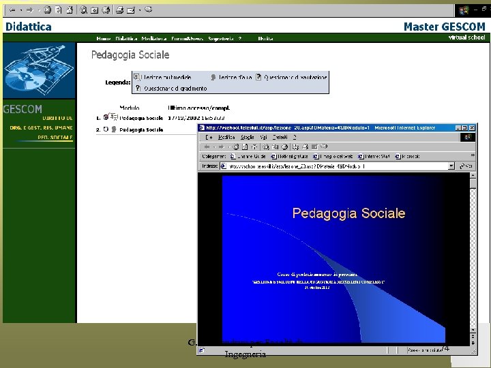Screen dimensions: 491x368
Task: Select ORG. E GEST. RIS. UMANE sidebar item
Action: pos(41,127)
